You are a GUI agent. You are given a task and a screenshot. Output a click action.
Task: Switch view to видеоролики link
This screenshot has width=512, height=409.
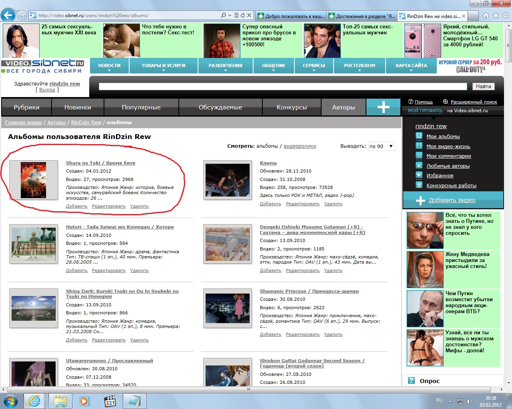(300, 146)
